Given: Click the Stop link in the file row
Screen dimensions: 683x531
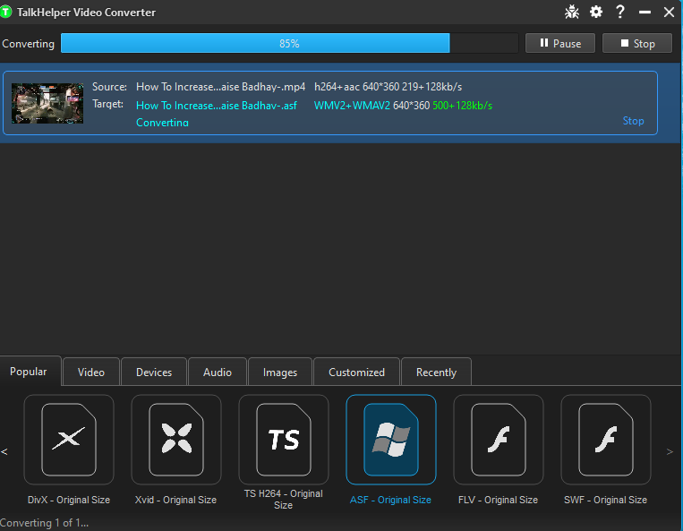Looking at the screenshot, I should 634,121.
